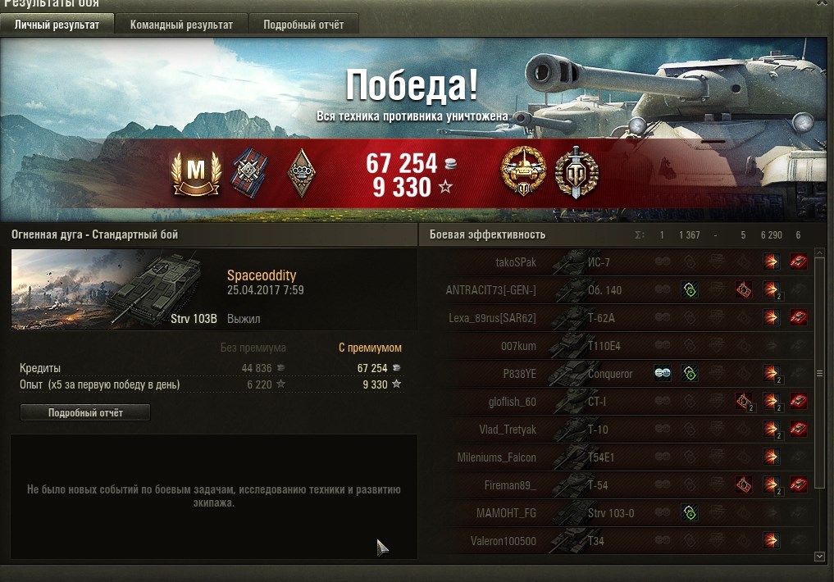Click the Подробный отчёт button
This screenshot has height=582, width=834.
85,412
